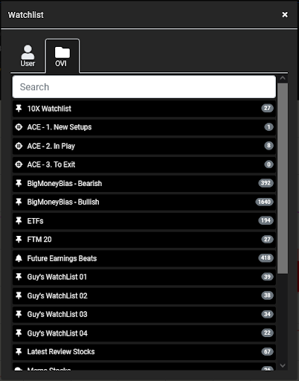The image size is (299, 381).
Task: Click the 22 count badge on Guy's WatchList 04
Action: (x=267, y=333)
